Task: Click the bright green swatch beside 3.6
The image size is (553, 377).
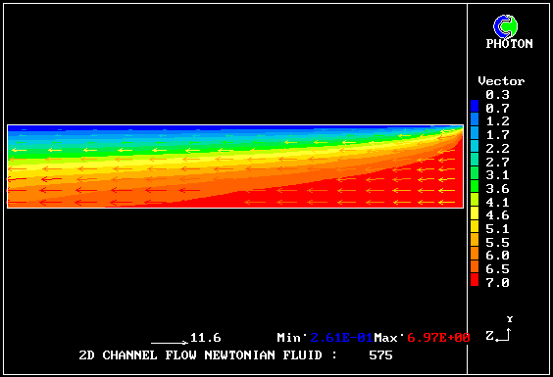Action: coord(475,186)
